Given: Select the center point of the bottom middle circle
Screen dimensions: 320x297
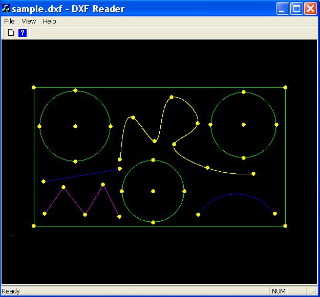Looking at the screenshot, I should pos(153,191).
